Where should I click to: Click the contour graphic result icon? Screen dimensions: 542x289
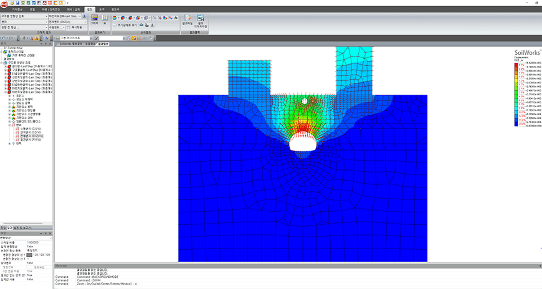(x=94, y=20)
